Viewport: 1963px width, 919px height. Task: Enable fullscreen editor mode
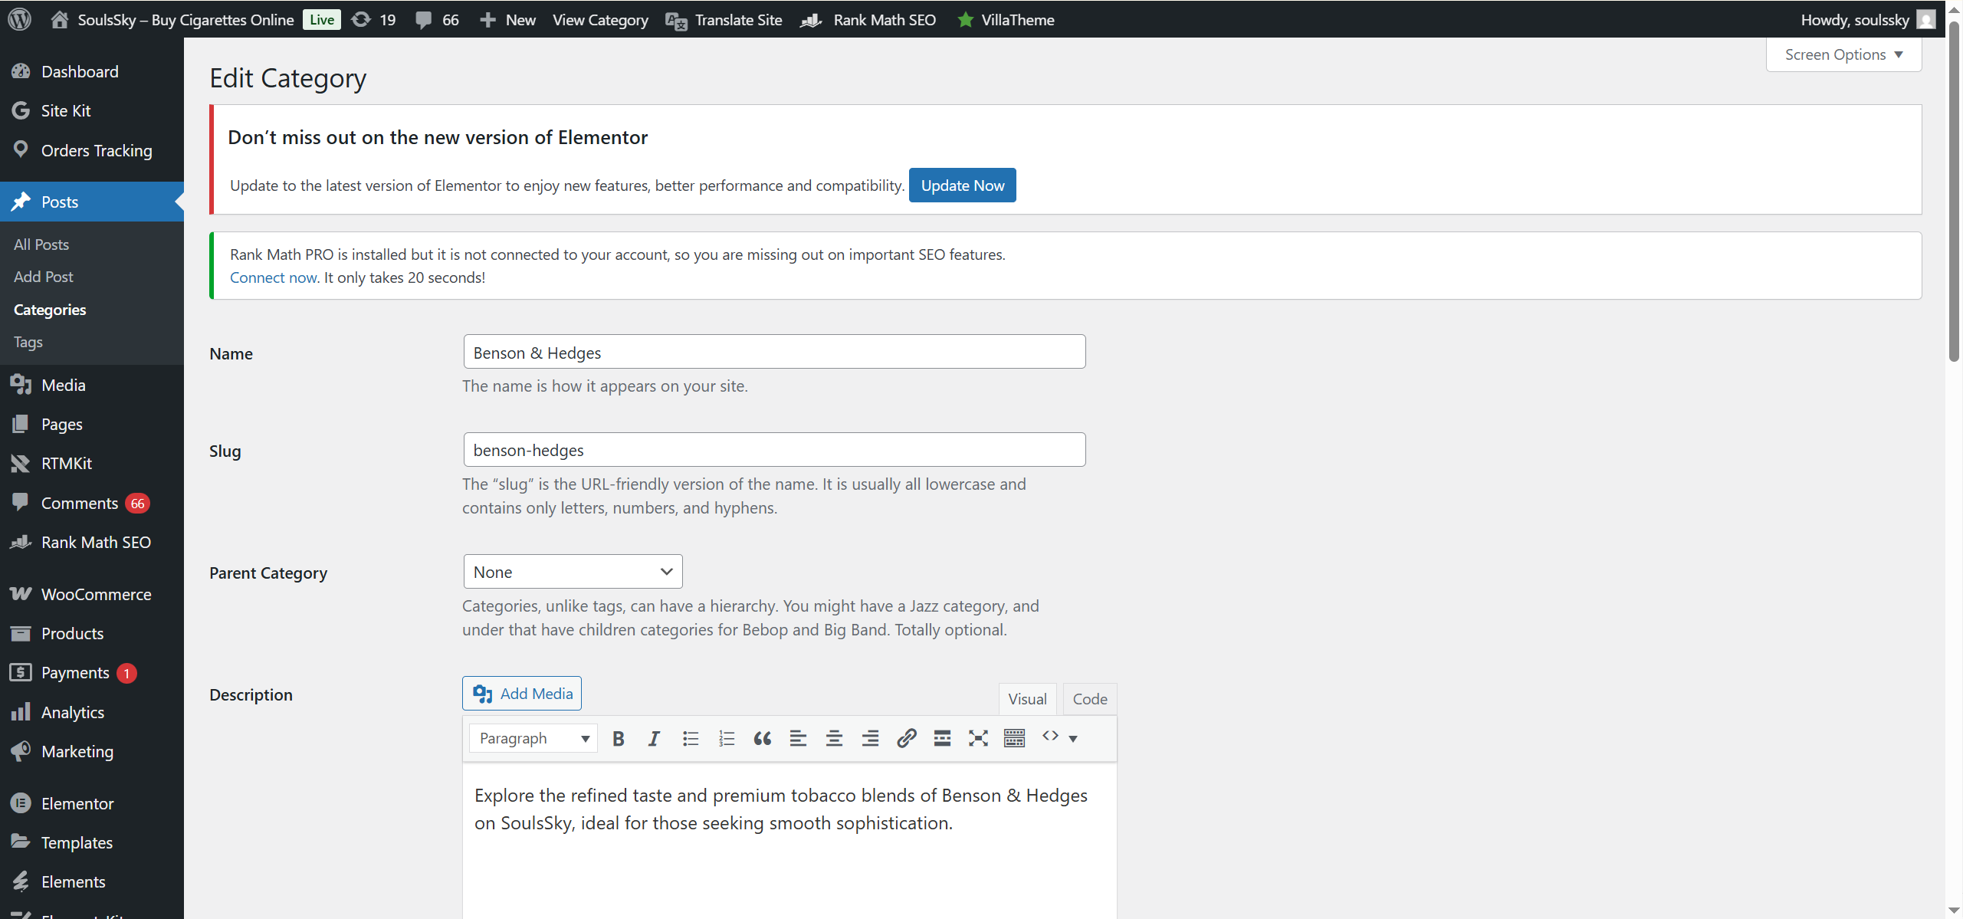point(978,738)
